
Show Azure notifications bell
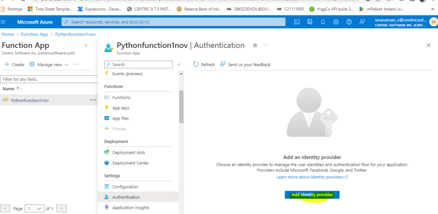pyautogui.click(x=323, y=22)
